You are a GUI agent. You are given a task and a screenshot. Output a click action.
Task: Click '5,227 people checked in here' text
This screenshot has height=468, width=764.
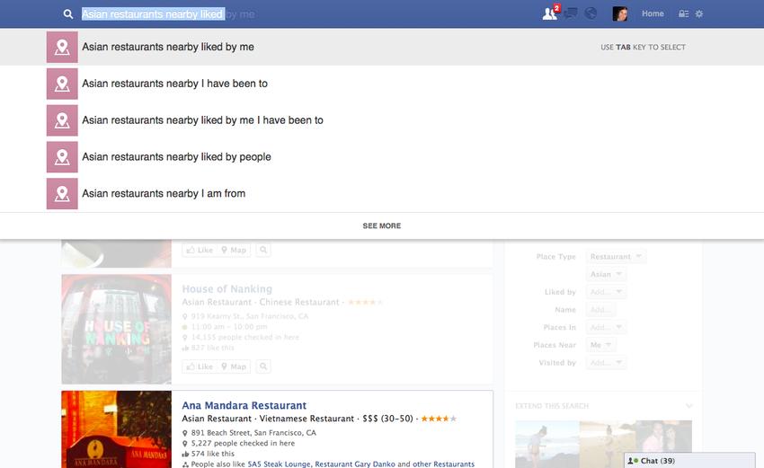click(243, 443)
